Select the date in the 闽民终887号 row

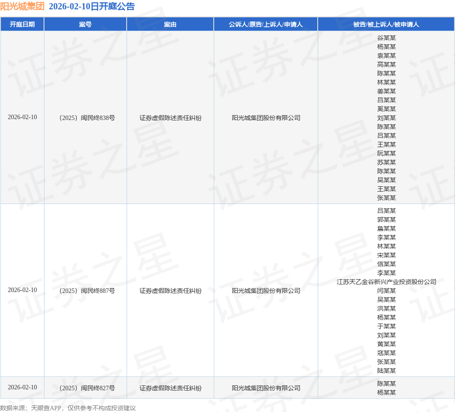pyautogui.click(x=22, y=290)
